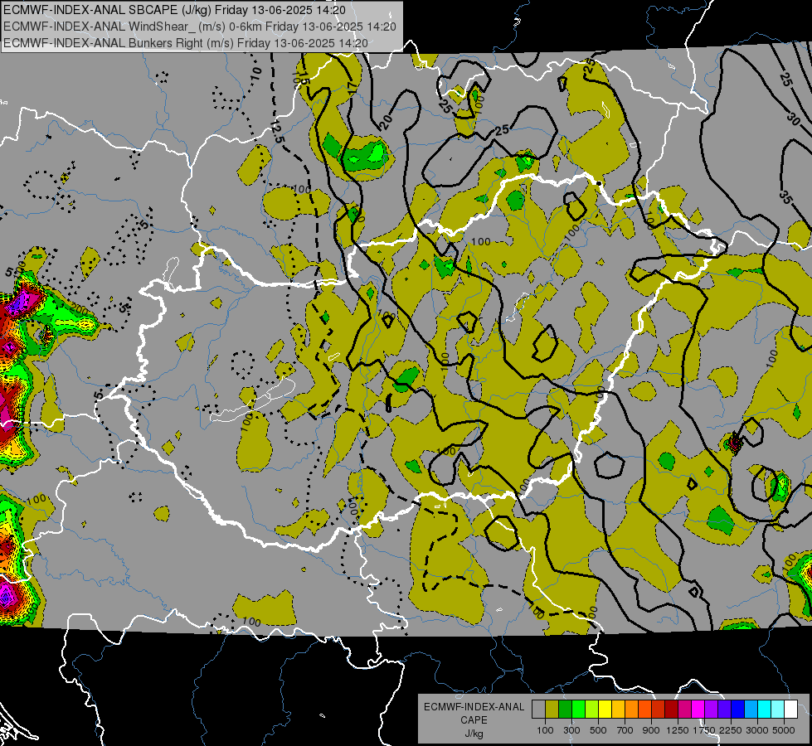Viewport: 812px width, 746px height.
Task: Click the SBCAPE (J/kg) title line
Action: click(x=174, y=10)
